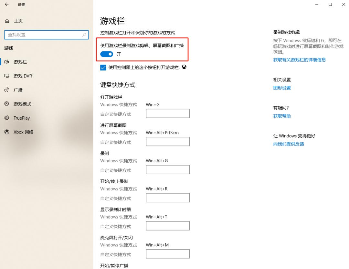Image resolution: width=349 pixels, height=269 pixels.
Task: Turn off the game bar recording toggle
Action: click(x=107, y=54)
